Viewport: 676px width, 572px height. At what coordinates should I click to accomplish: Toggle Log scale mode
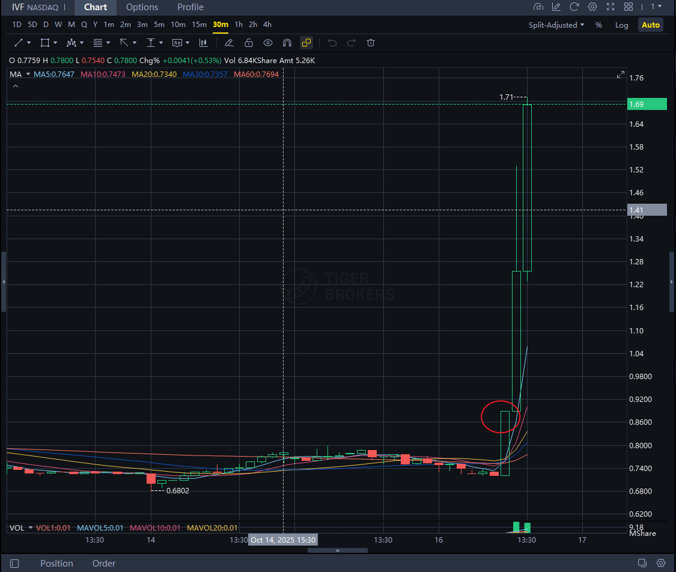click(x=621, y=25)
